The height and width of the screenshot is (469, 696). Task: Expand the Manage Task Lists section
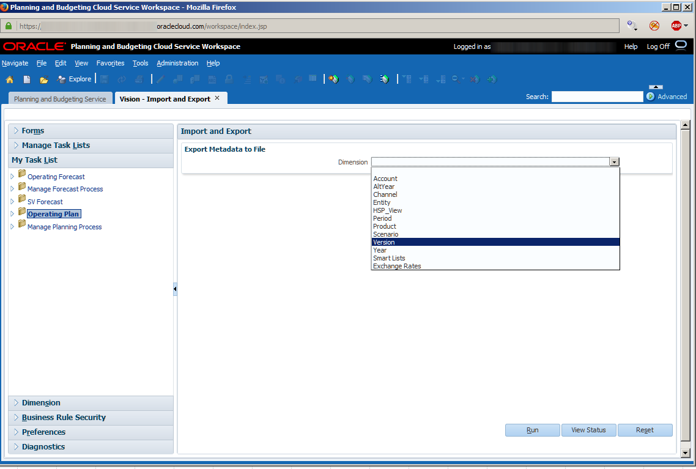click(x=16, y=145)
